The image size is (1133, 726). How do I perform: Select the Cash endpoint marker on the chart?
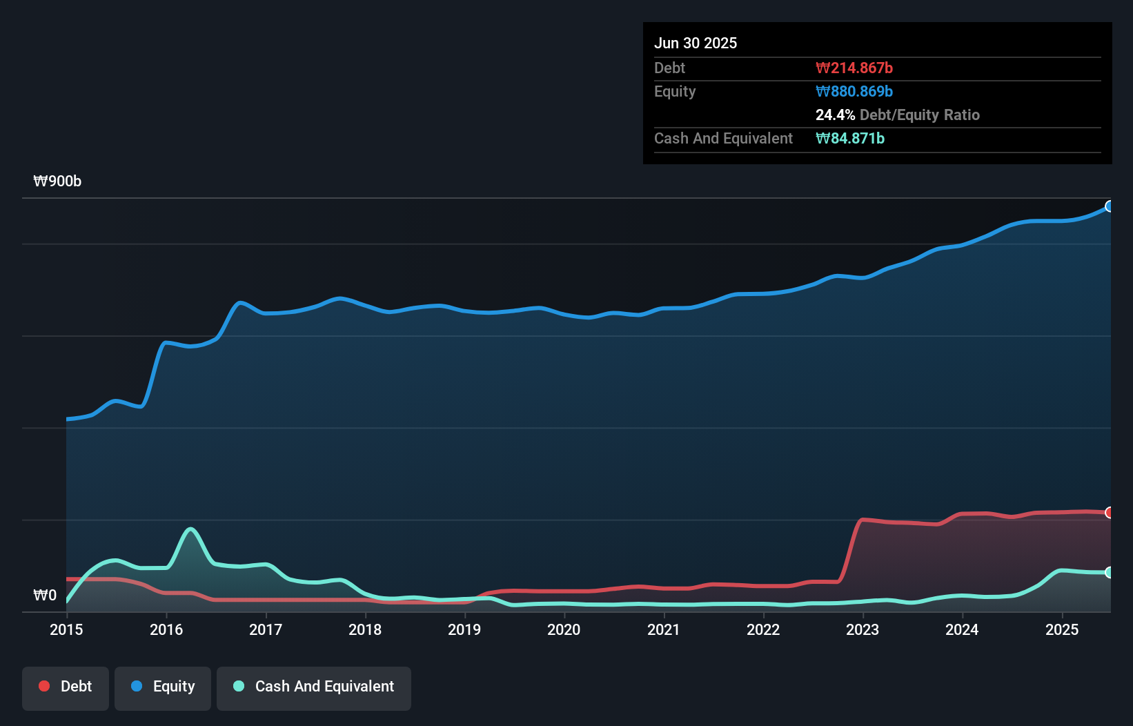tap(1108, 572)
